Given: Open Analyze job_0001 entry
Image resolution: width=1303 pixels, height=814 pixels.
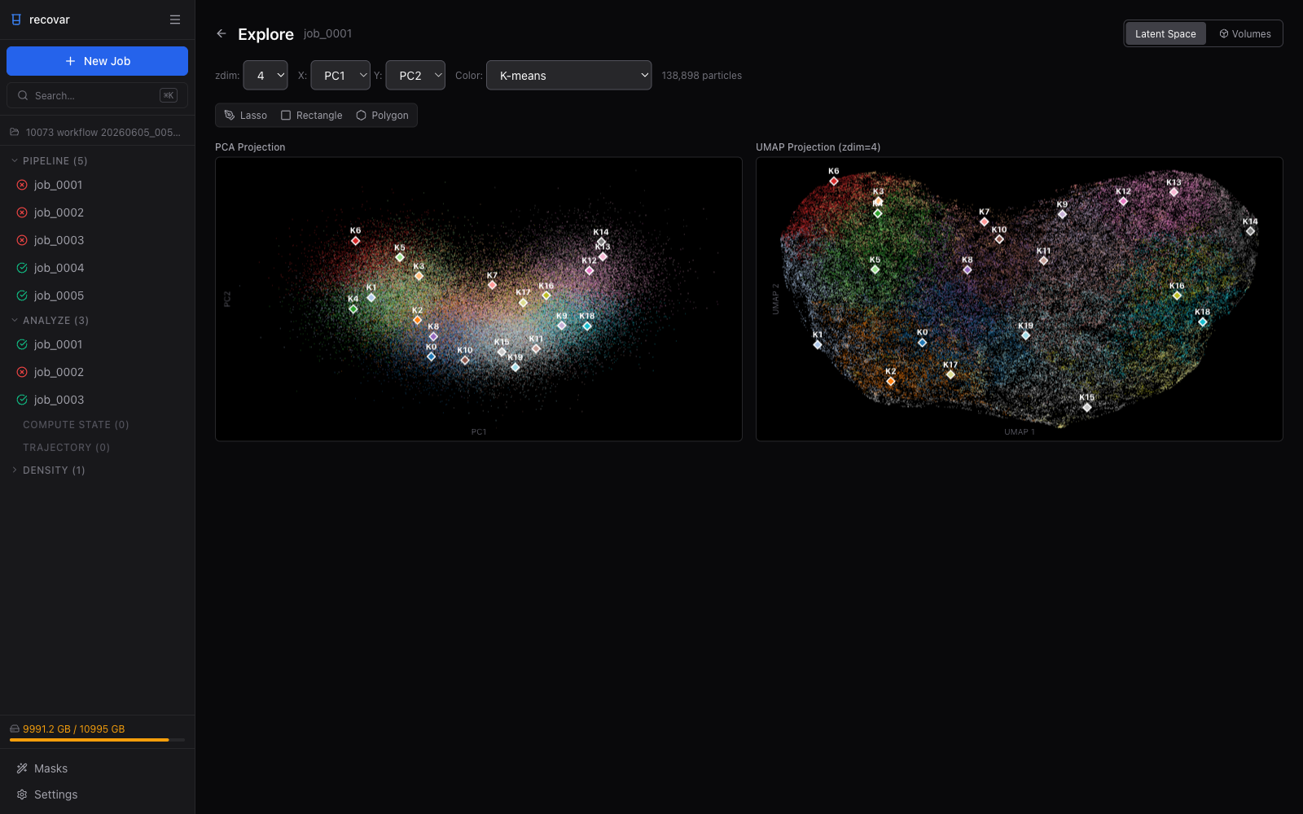Looking at the screenshot, I should click(97, 344).
